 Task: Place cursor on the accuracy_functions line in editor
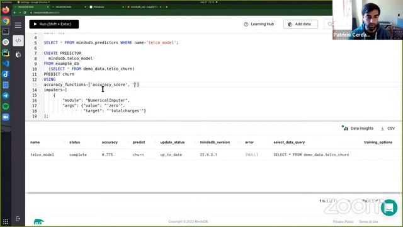[x=91, y=84]
